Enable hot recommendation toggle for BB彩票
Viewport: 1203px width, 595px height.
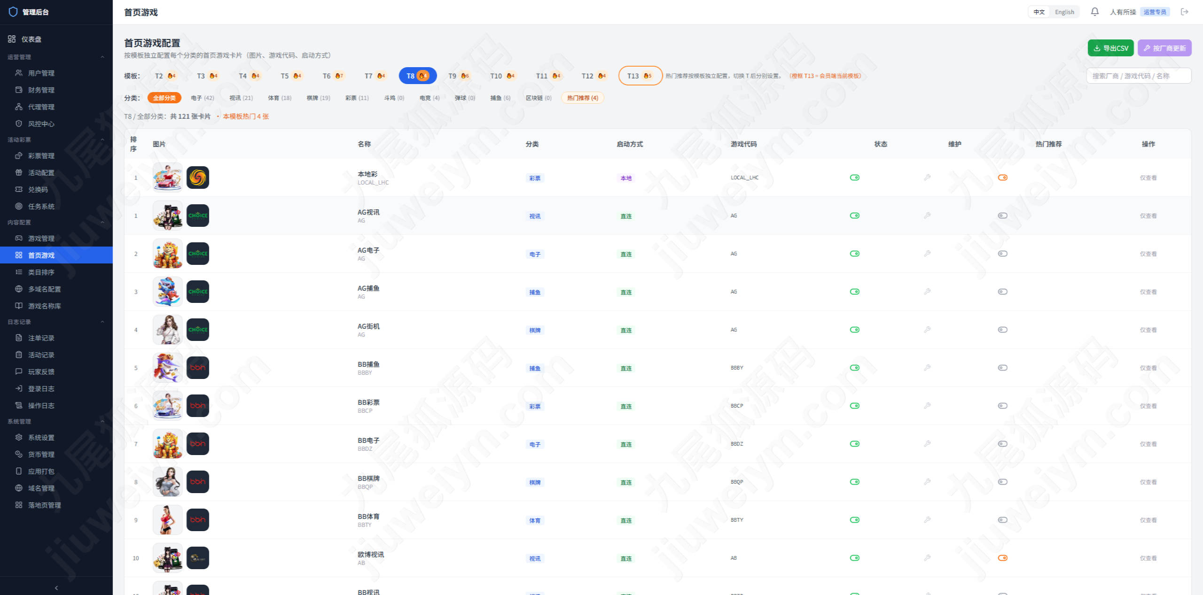click(x=1003, y=406)
